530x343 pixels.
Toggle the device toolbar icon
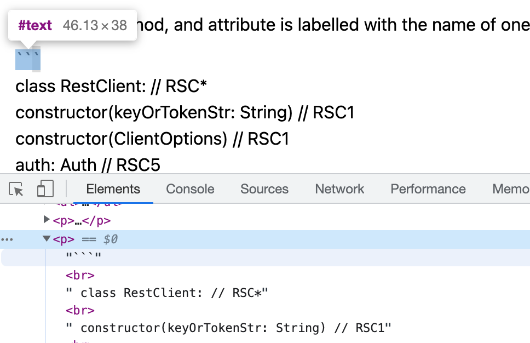click(x=45, y=188)
